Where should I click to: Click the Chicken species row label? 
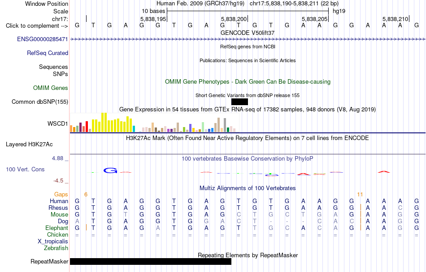[57, 234]
